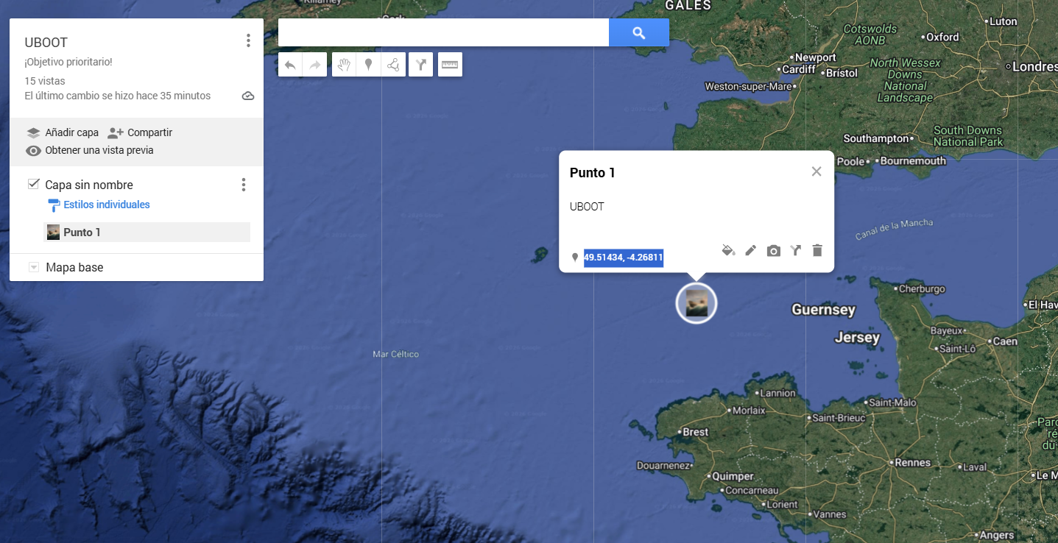
Task: Select Punto 1 in the layer list
Action: [147, 233]
